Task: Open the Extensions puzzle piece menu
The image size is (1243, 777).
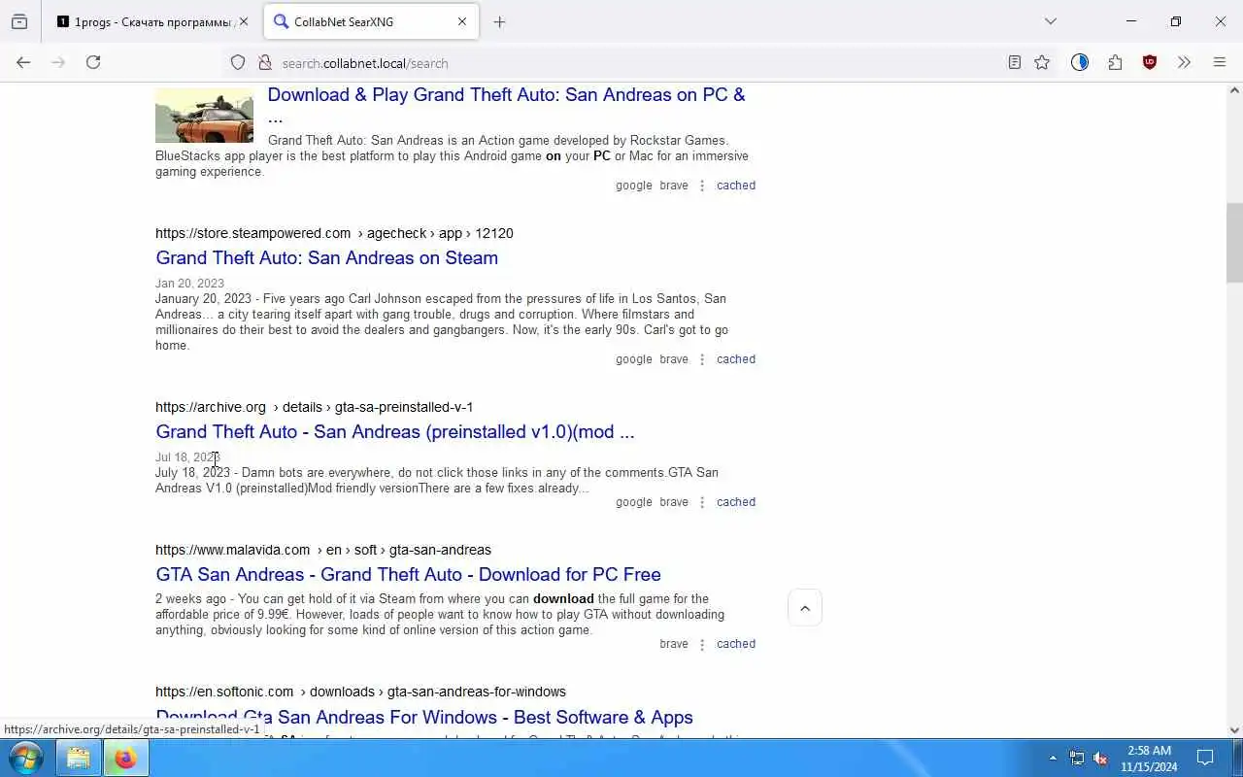Action: coord(1115,62)
